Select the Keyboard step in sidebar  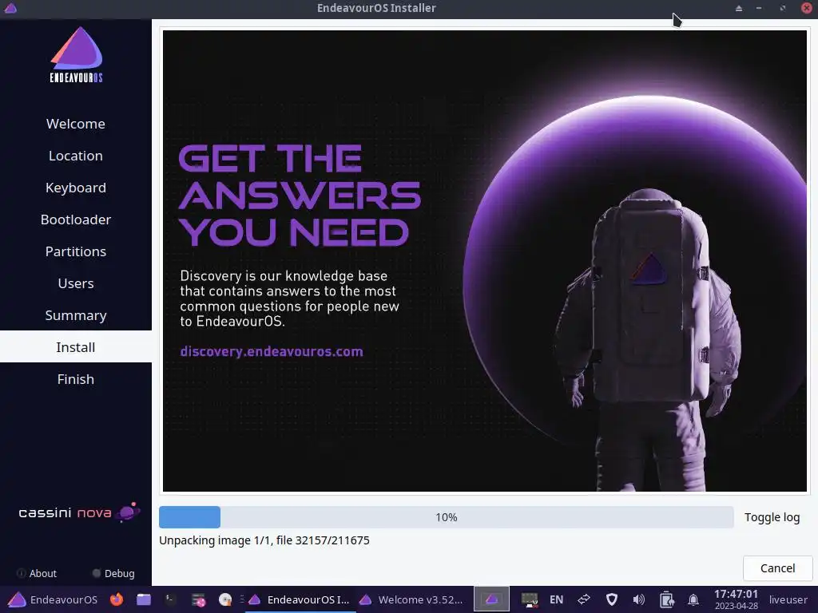point(76,187)
